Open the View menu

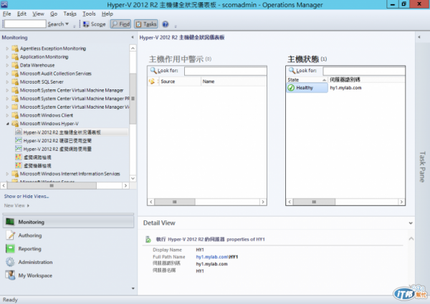pos(38,14)
